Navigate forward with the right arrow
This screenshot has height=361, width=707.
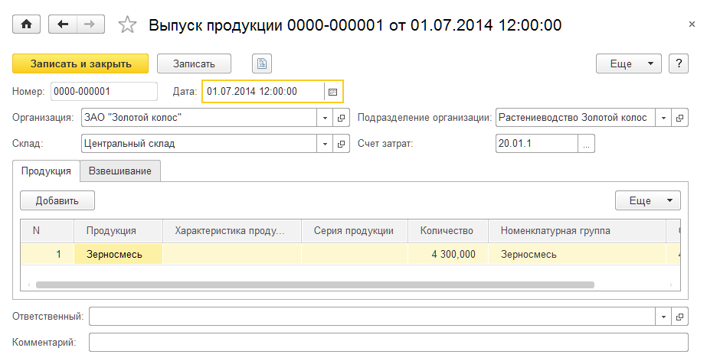pos(90,24)
